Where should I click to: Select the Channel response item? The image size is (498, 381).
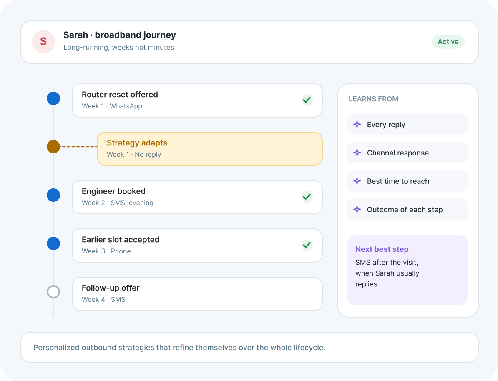click(x=407, y=153)
